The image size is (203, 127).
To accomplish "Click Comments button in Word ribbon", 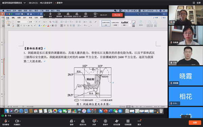I will pyautogui.click(x=163, y=18).
